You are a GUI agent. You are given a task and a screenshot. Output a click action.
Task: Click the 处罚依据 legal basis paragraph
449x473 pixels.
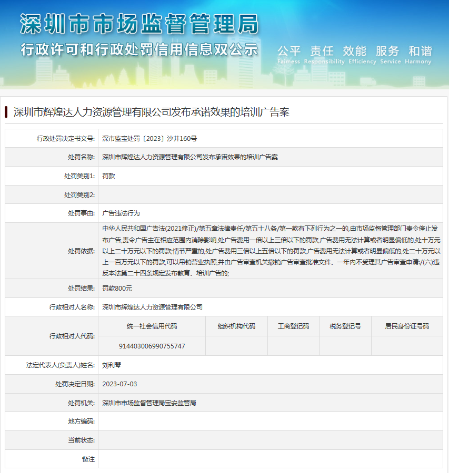(x=271, y=251)
